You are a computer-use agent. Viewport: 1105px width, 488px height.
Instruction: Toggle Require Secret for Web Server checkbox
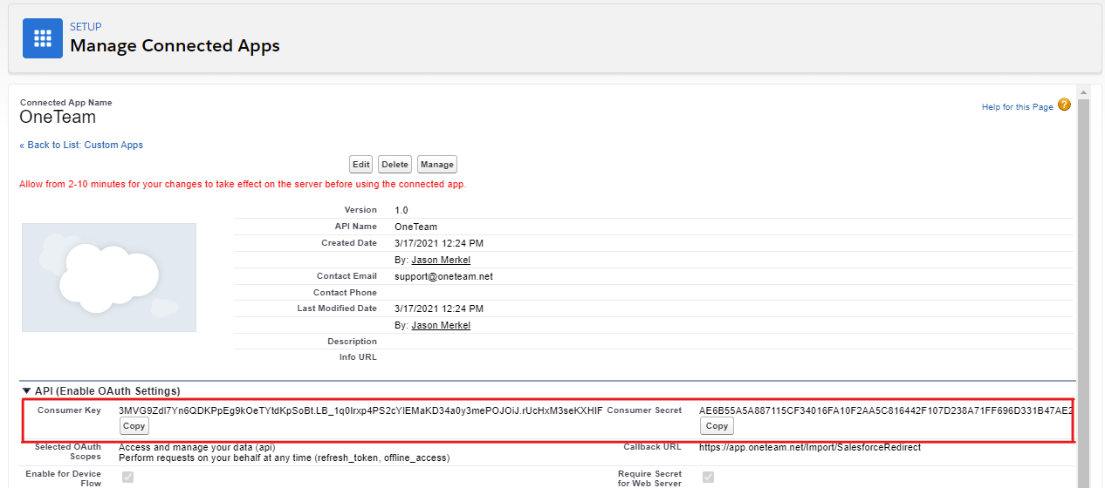click(x=708, y=478)
